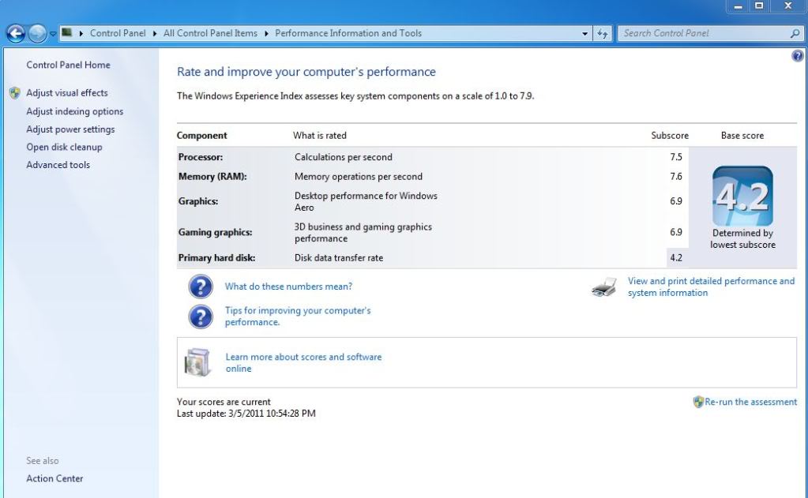Open Adjust indexing options
808x498 pixels.
coord(75,111)
